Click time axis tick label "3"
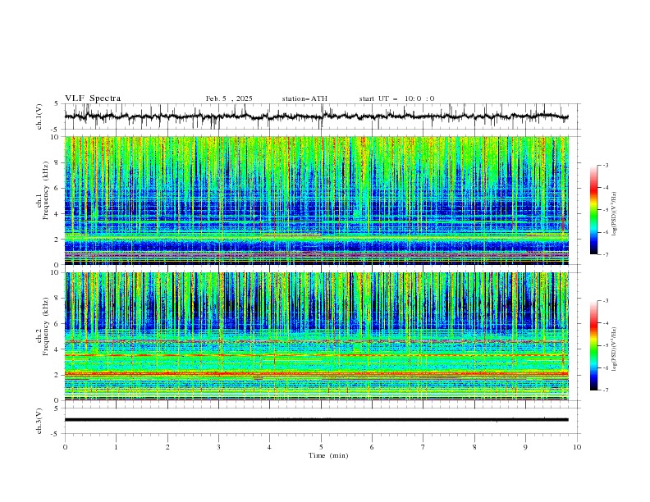650x502 pixels. (x=219, y=447)
